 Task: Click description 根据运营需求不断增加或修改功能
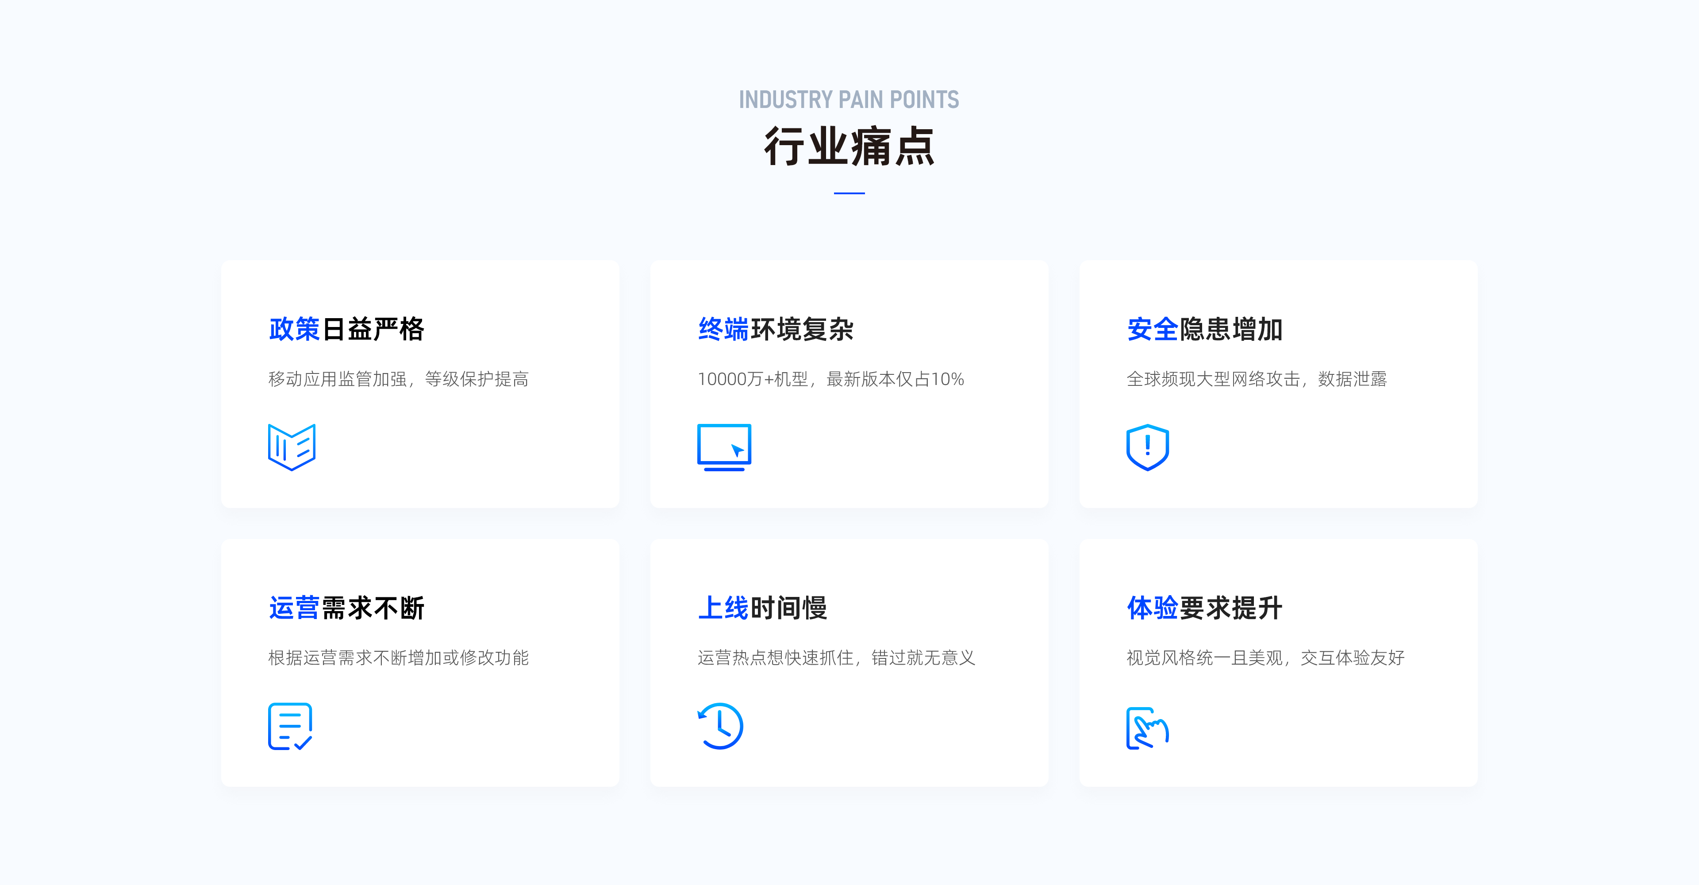[x=398, y=658]
